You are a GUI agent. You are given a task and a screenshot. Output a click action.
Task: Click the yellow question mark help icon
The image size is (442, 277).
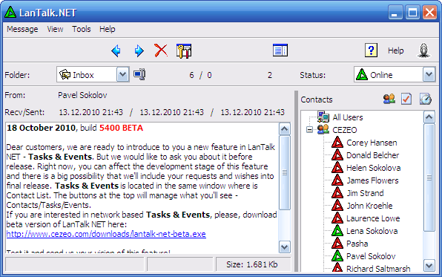pos(371,50)
